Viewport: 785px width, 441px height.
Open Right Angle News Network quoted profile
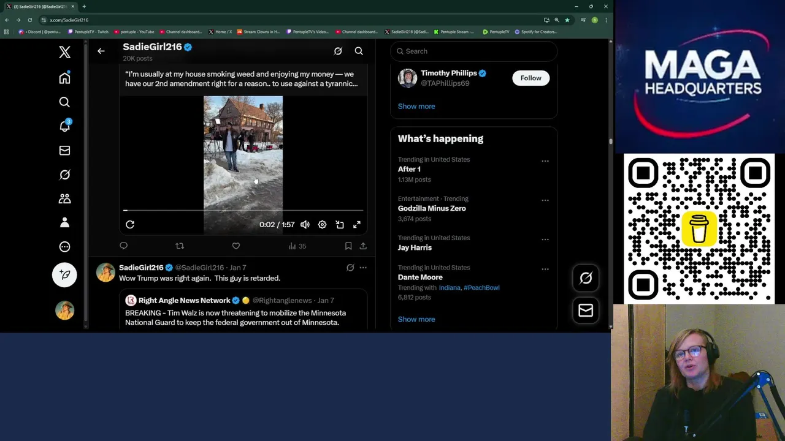pos(184,300)
